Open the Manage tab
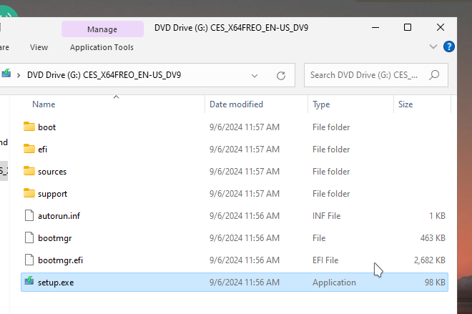This screenshot has height=314, width=472. coord(102,29)
